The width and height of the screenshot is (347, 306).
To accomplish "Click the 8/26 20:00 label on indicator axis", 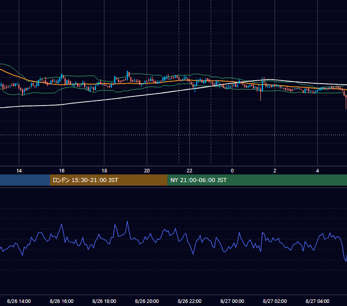I will click(147, 301).
